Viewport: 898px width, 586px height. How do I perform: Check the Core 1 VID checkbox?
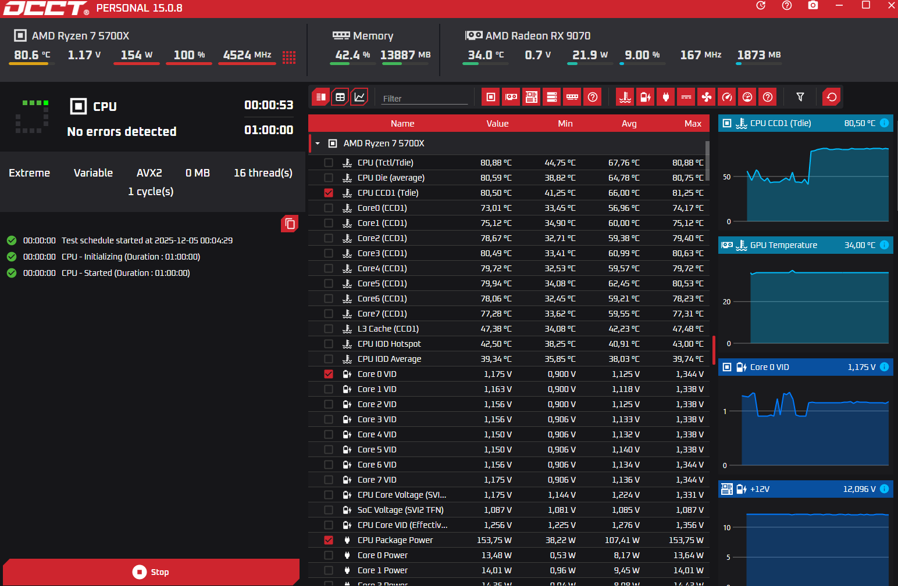329,389
